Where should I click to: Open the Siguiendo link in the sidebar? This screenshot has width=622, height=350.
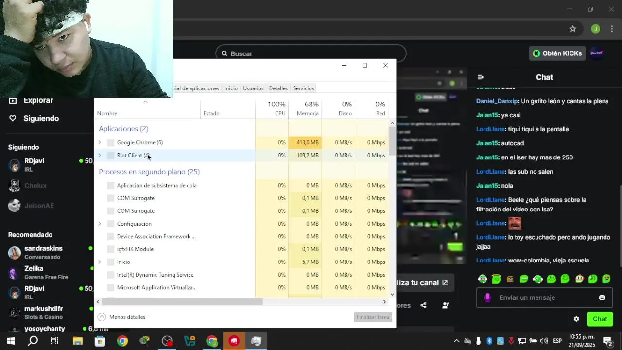click(x=41, y=118)
